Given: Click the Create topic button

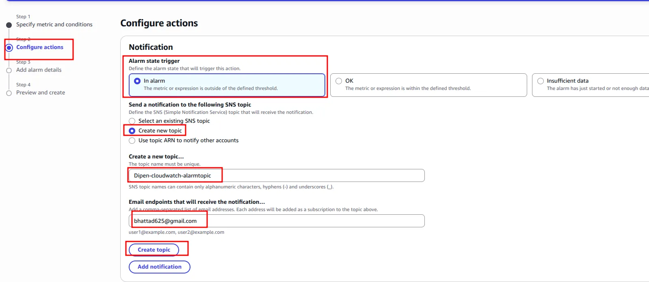Looking at the screenshot, I should point(154,250).
